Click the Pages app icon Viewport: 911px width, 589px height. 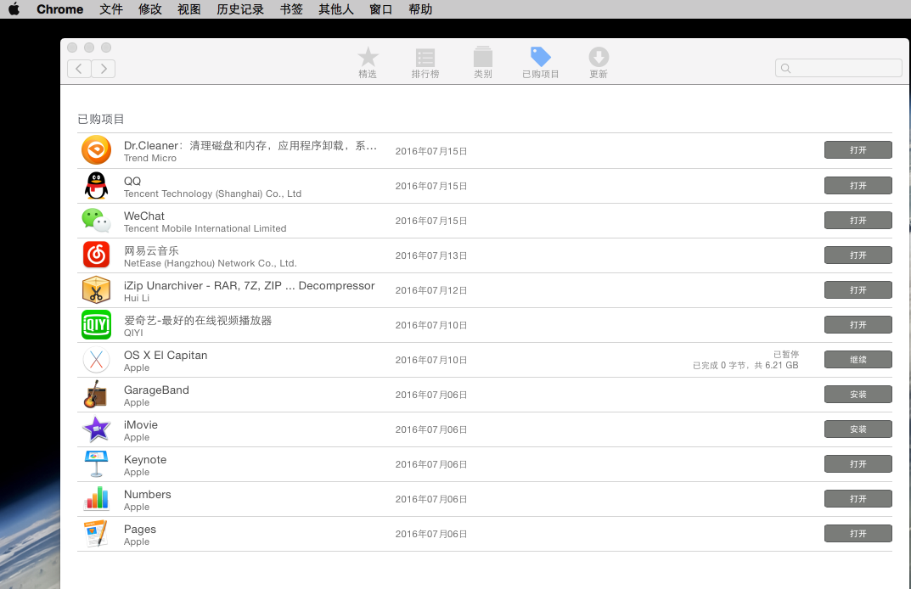click(97, 533)
